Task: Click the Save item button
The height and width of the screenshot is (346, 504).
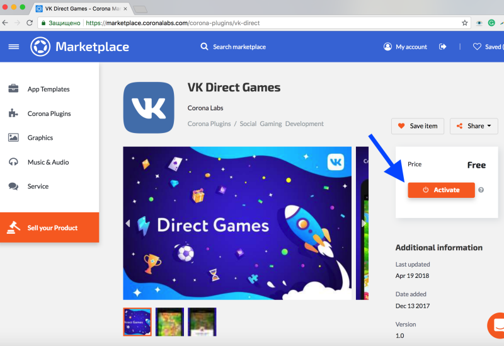Action: coord(418,126)
